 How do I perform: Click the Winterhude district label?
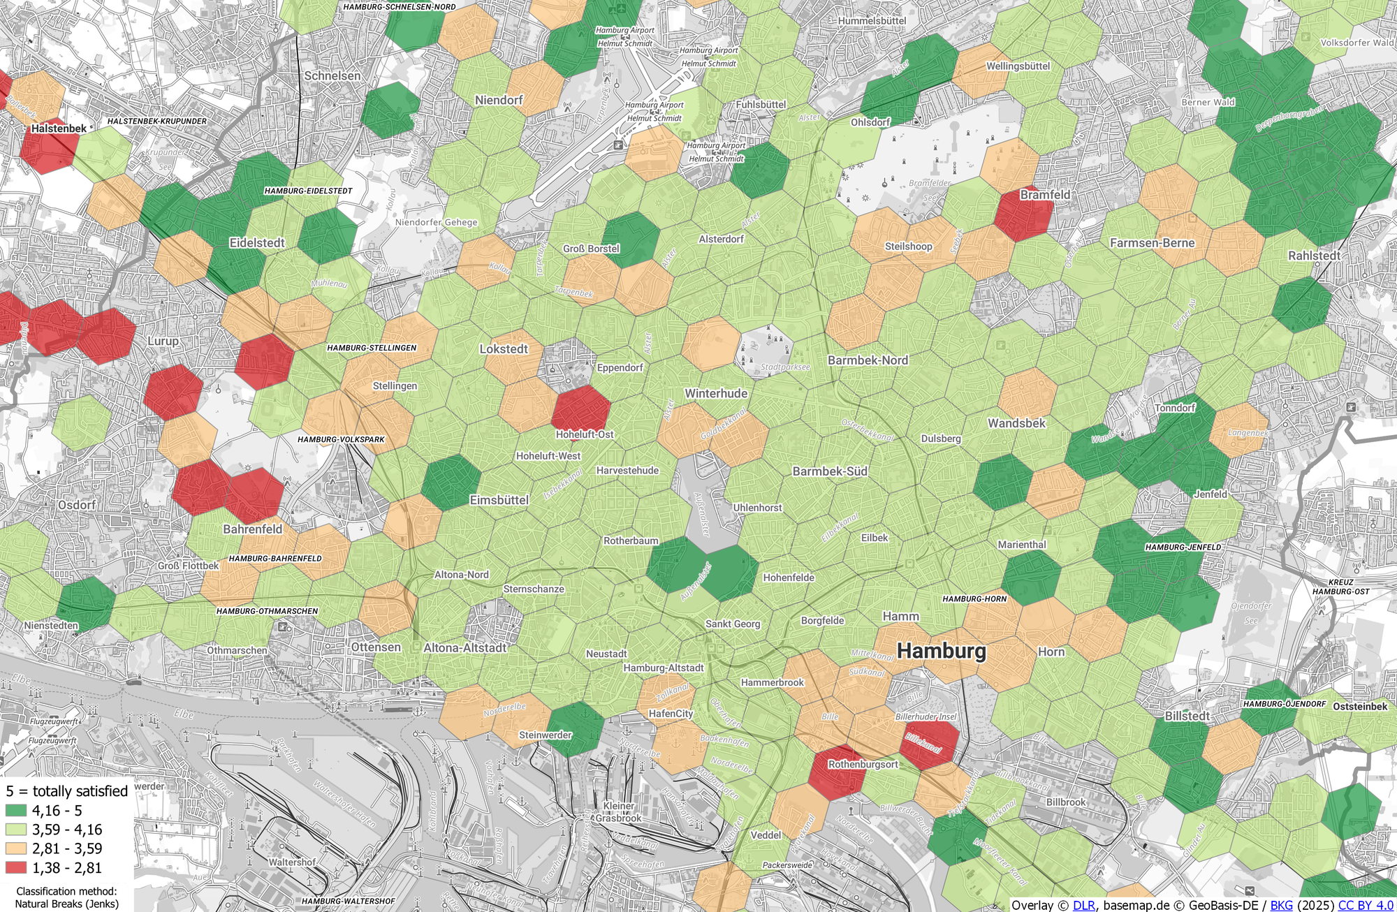point(716,393)
